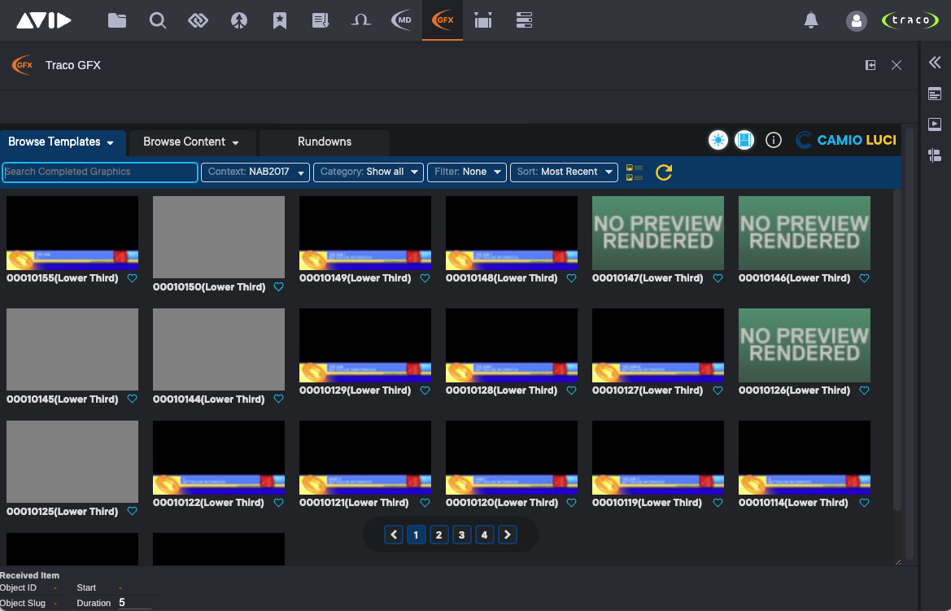This screenshot has height=611, width=951.
Task: Open the info icon beside Camio Luci
Action: point(774,140)
